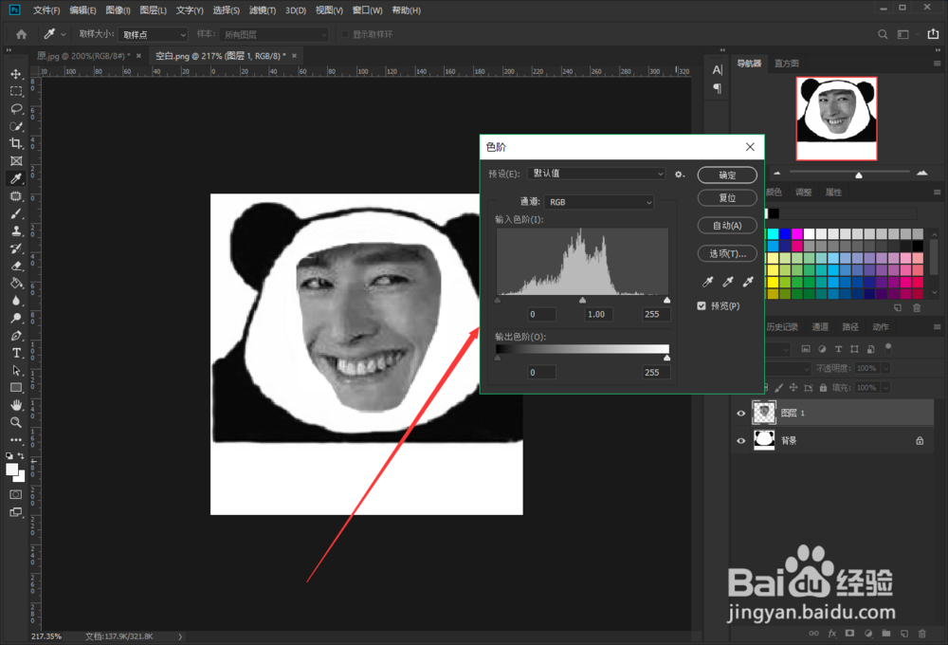The width and height of the screenshot is (948, 645).
Task: Click the 自动 auto button
Action: (x=727, y=226)
